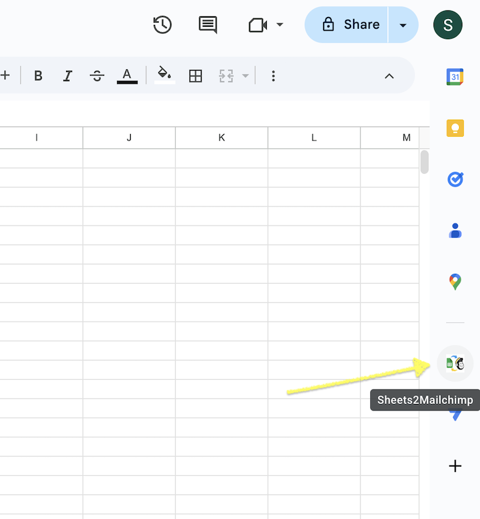Open fill color paint bucket
The width and height of the screenshot is (480, 519).
(165, 75)
